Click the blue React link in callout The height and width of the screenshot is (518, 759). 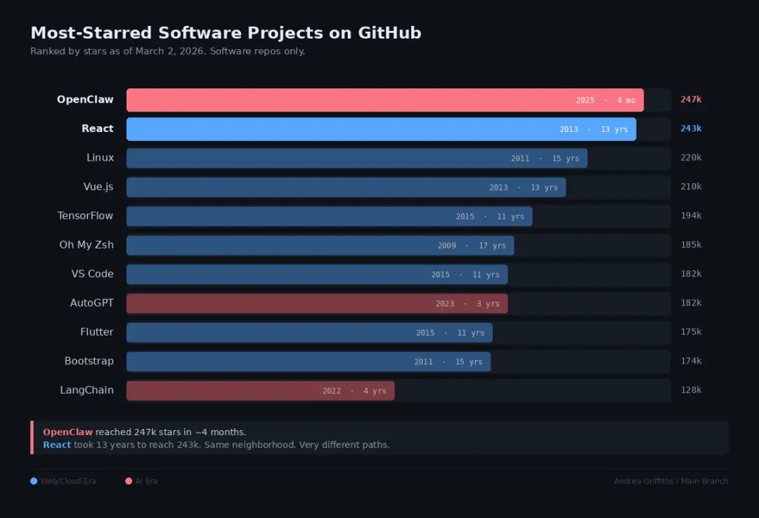(x=57, y=445)
